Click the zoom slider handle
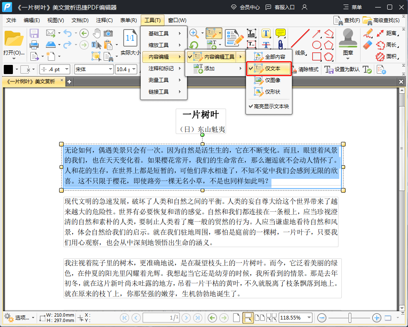 (x=350, y=318)
